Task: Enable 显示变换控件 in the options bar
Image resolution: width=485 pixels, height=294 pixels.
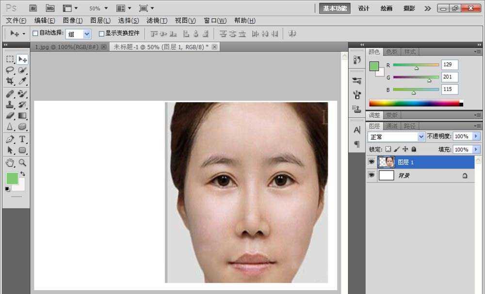Action: 101,33
